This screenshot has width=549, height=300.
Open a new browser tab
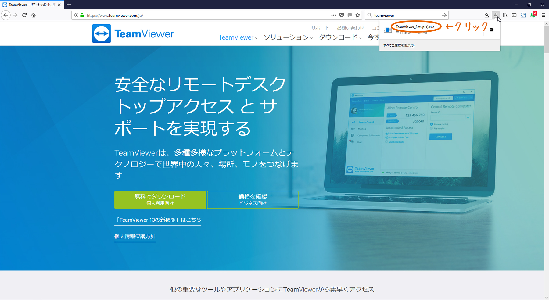(69, 5)
